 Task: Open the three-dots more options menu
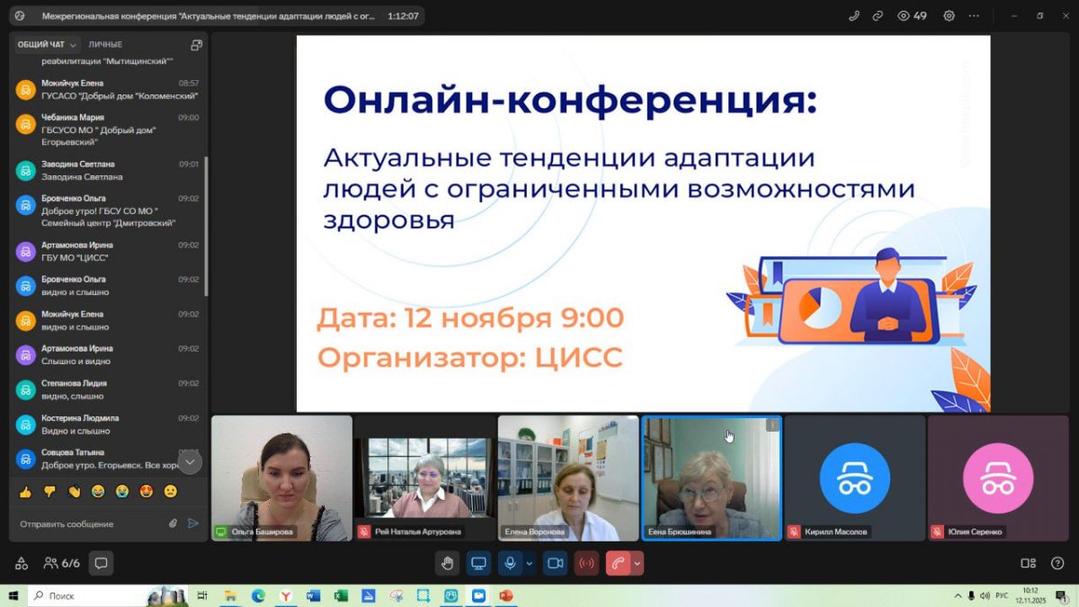pos(975,16)
